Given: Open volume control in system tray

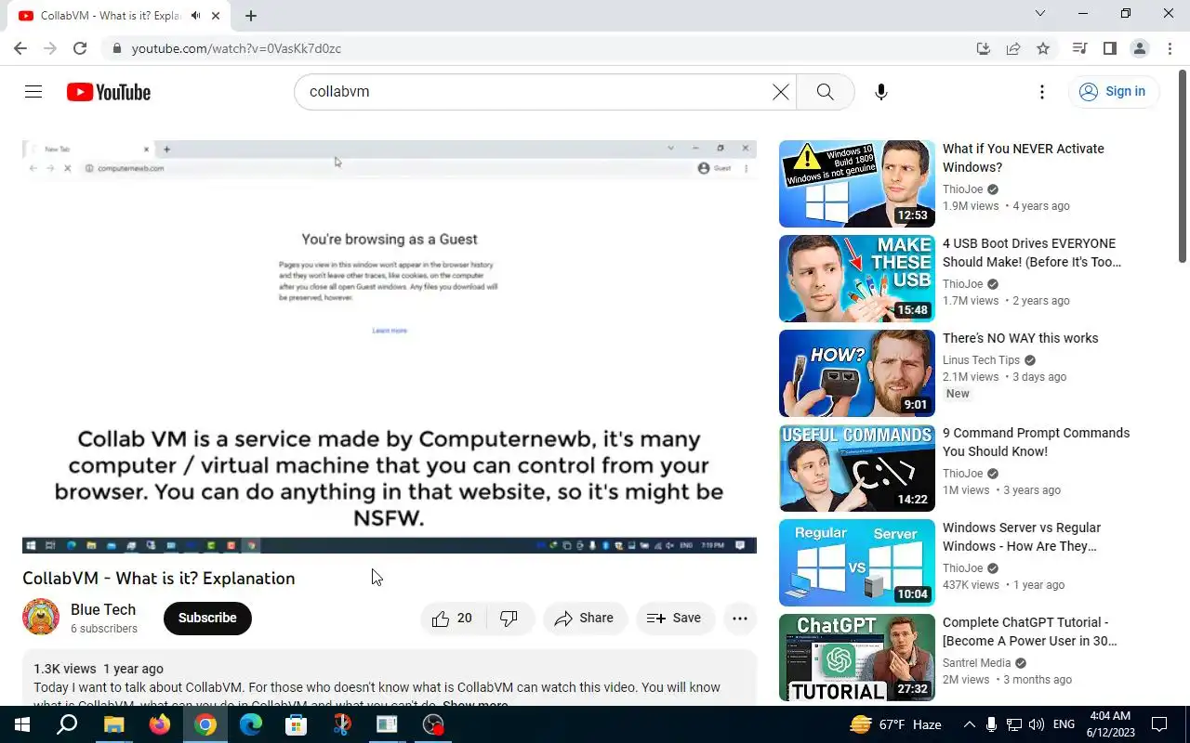Looking at the screenshot, I should tap(1037, 724).
